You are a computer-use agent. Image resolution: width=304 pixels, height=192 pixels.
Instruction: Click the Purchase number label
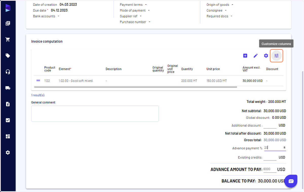coord(133,22)
